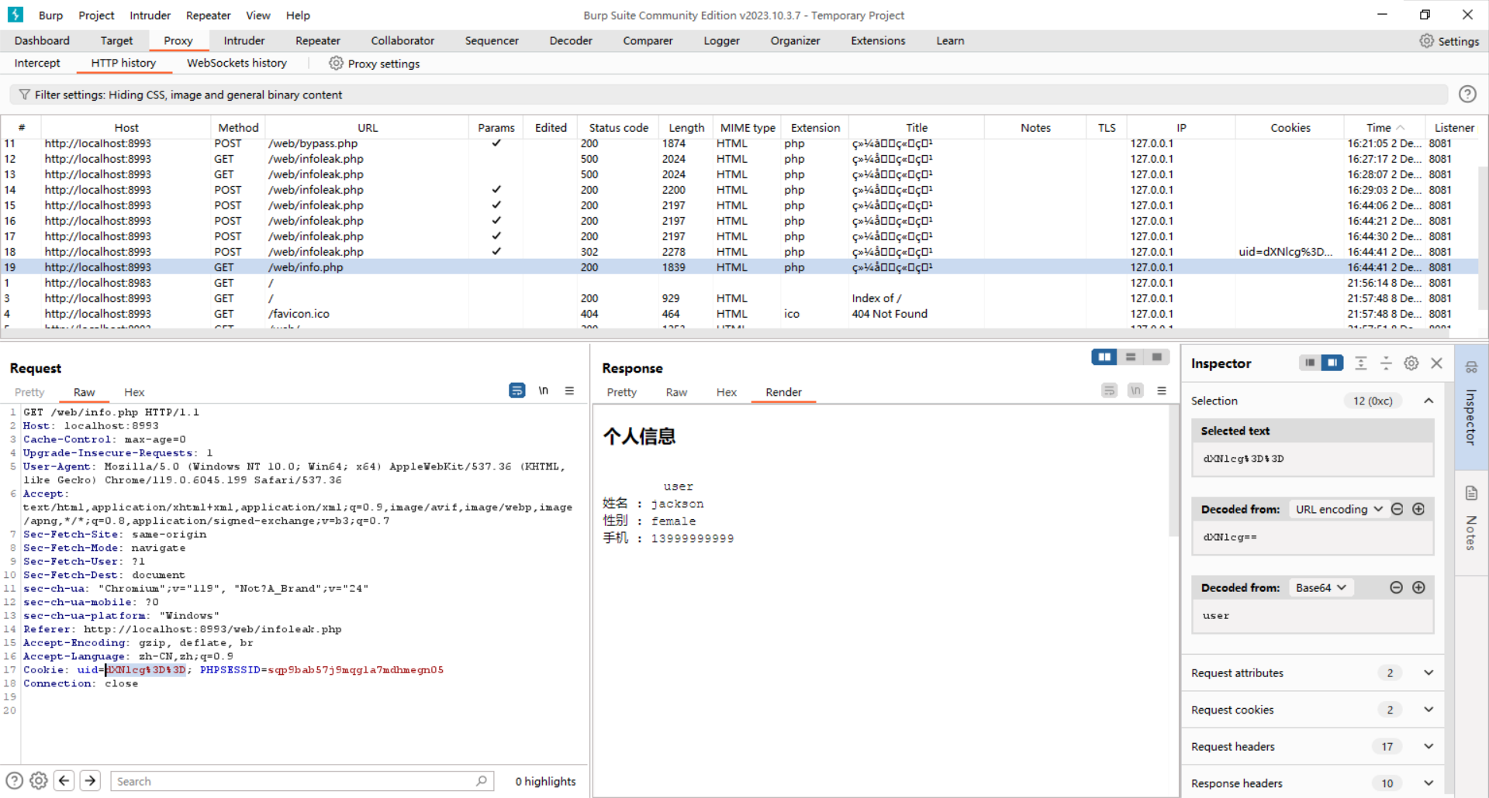Viewport: 1489px width, 798px height.
Task: Expand all Inspector sections using the expand icon
Action: tap(1361, 363)
